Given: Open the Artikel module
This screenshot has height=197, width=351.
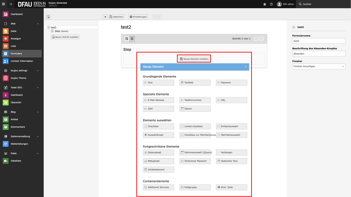Looking at the screenshot, I should [x=22, y=119].
